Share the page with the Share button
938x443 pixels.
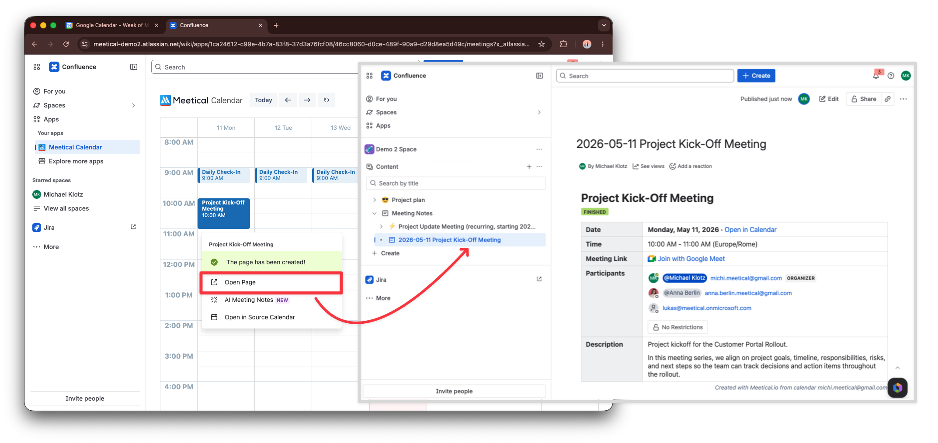point(864,99)
